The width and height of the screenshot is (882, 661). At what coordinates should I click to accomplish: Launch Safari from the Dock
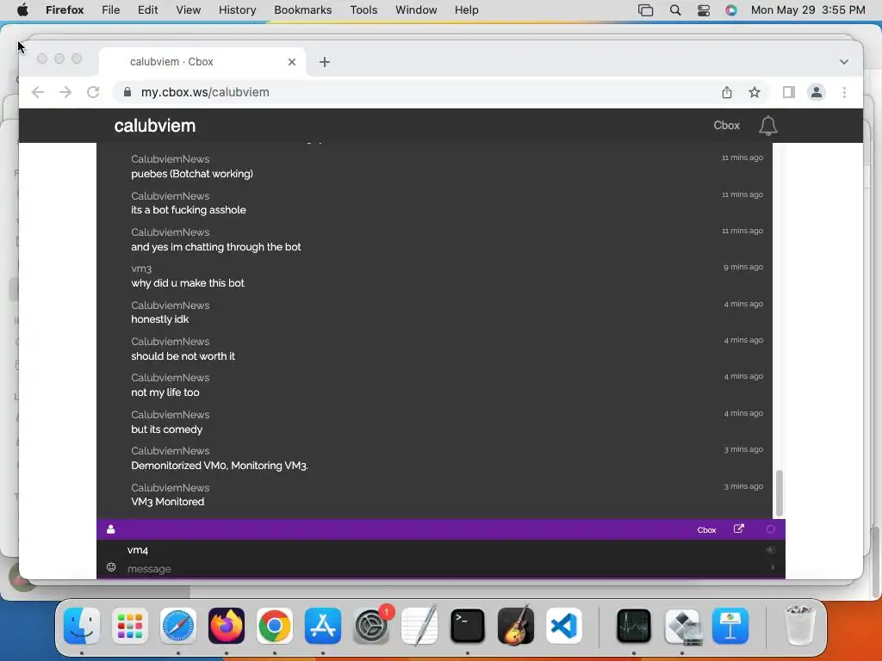click(x=178, y=626)
